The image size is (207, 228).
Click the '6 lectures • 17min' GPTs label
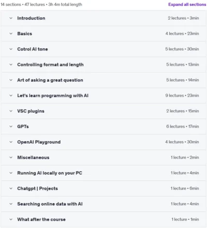coord(183,127)
